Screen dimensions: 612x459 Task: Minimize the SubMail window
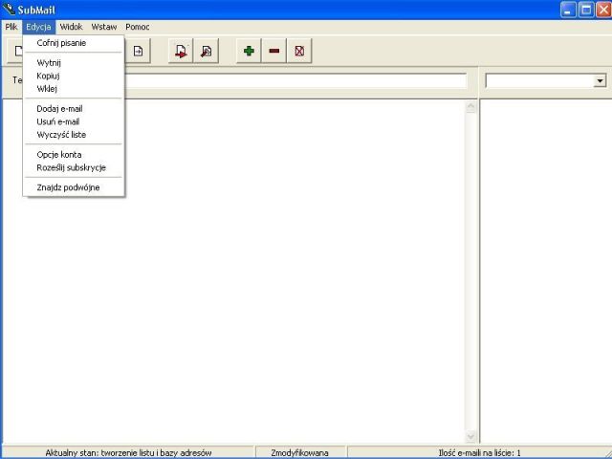click(568, 10)
